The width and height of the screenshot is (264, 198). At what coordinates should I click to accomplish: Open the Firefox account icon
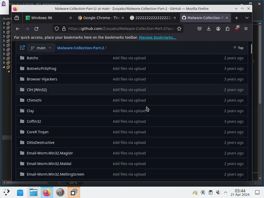pos(218,29)
